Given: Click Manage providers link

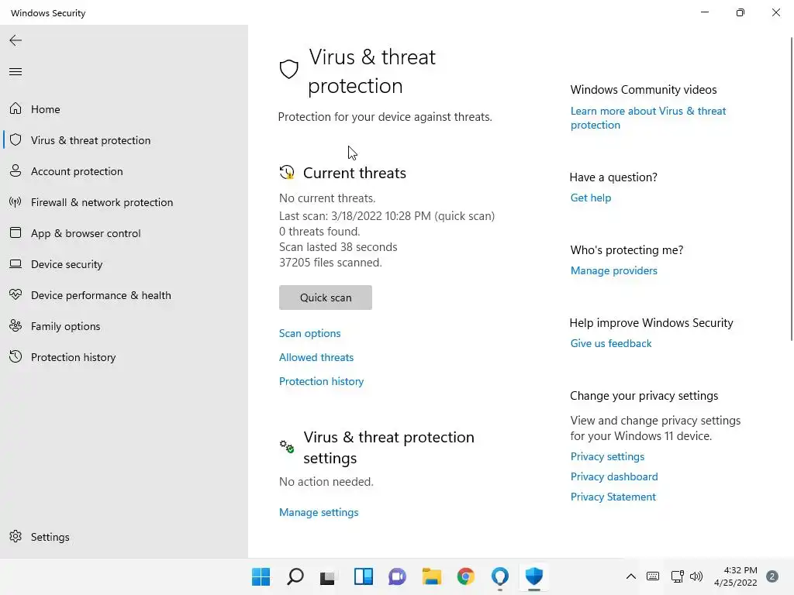Looking at the screenshot, I should [x=613, y=270].
